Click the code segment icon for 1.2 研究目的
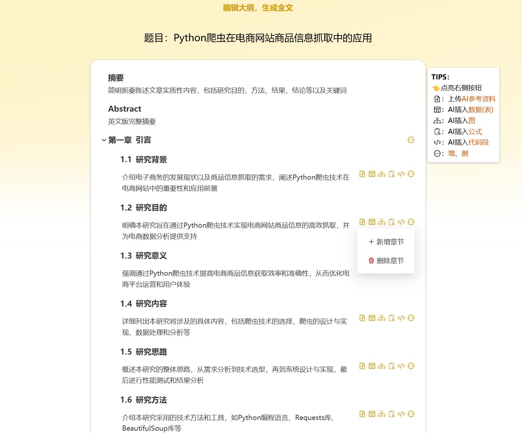Viewport: 522px width, 433px height. pos(401,222)
